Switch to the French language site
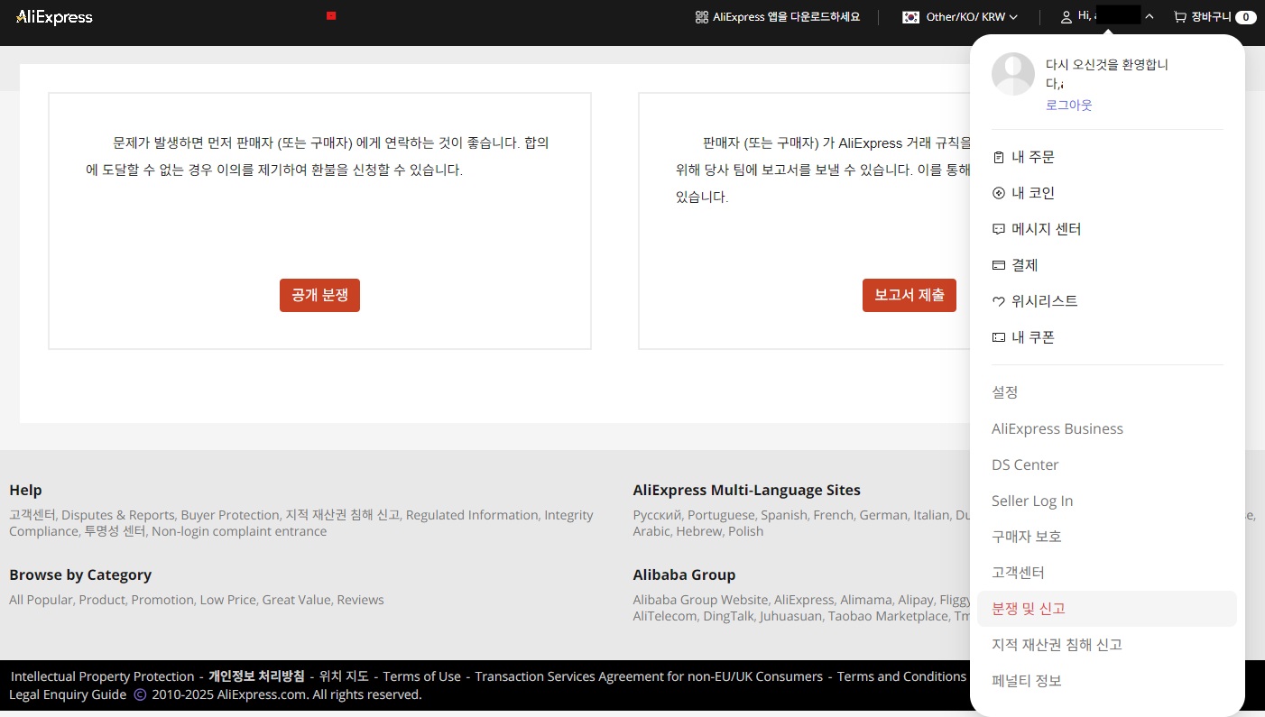 [833, 515]
